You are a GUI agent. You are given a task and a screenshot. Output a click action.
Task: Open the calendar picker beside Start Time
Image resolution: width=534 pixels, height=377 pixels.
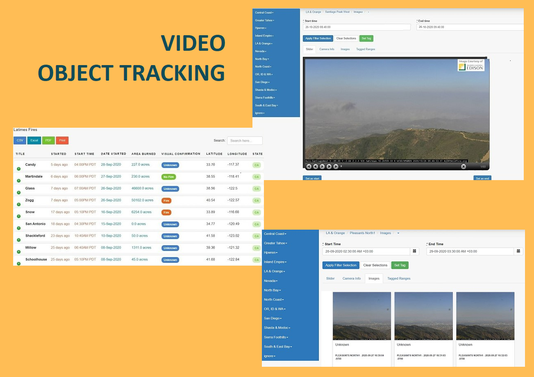click(415, 251)
